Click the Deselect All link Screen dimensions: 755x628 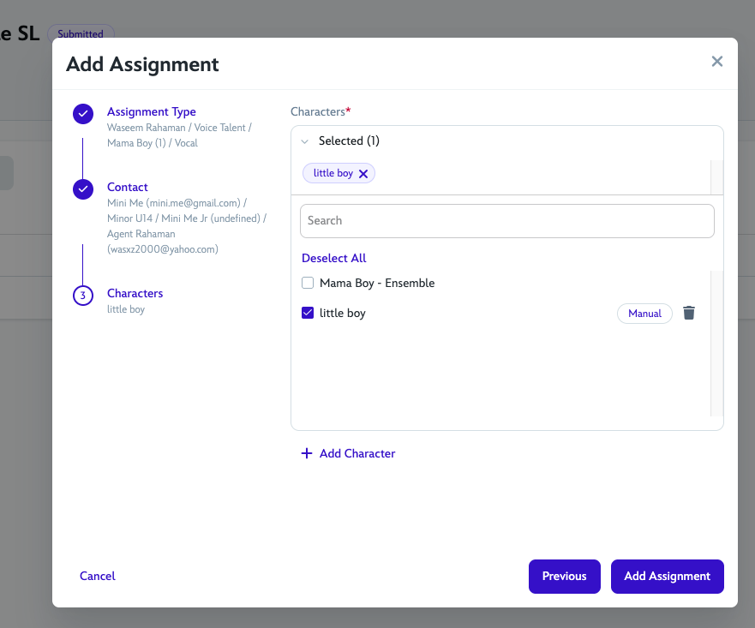tap(333, 258)
